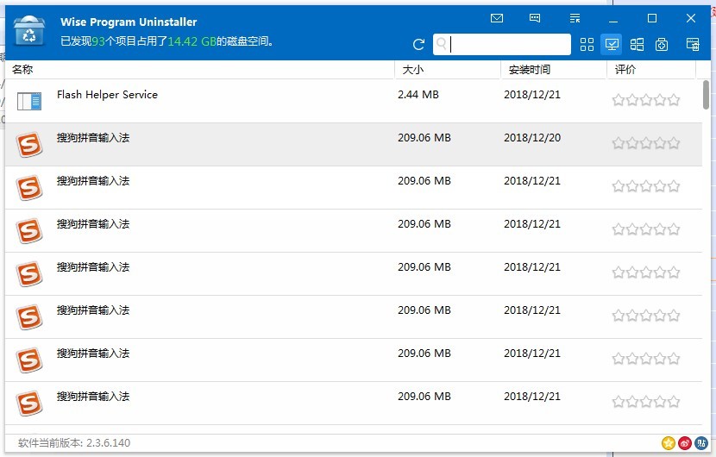The height and width of the screenshot is (457, 716).
Task: Give the 2018/12/20 Sogou entry three stars
Action: [646, 143]
